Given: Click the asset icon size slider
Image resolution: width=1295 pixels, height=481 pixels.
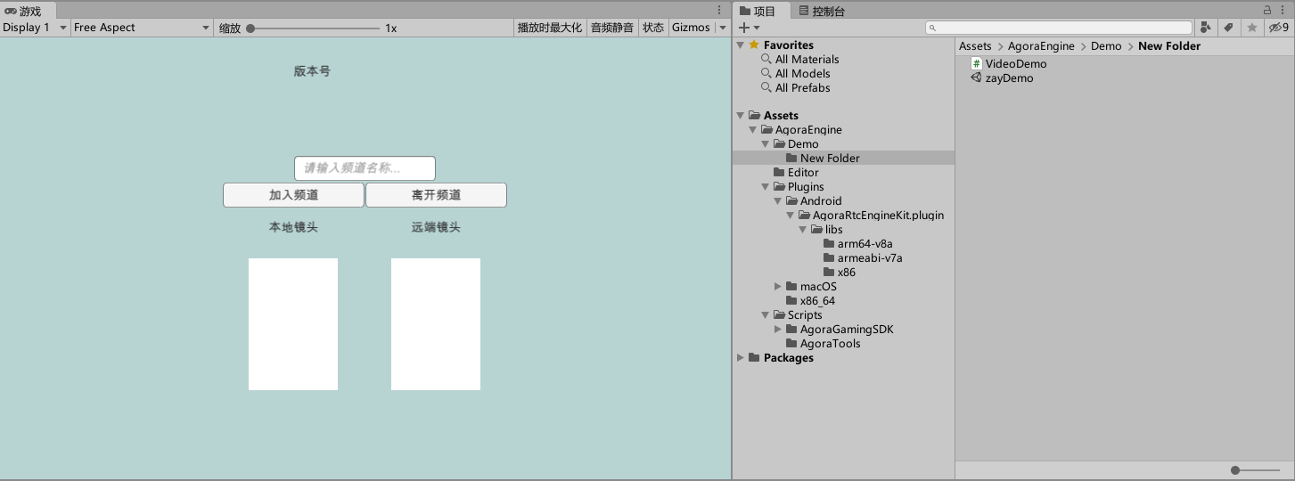Looking at the screenshot, I should pyautogui.click(x=1256, y=469).
